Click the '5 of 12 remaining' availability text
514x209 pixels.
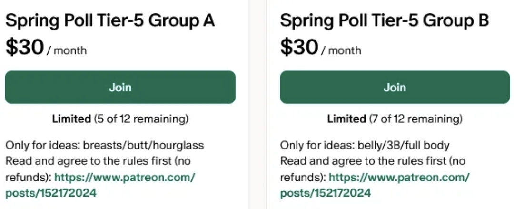pyautogui.click(x=141, y=119)
